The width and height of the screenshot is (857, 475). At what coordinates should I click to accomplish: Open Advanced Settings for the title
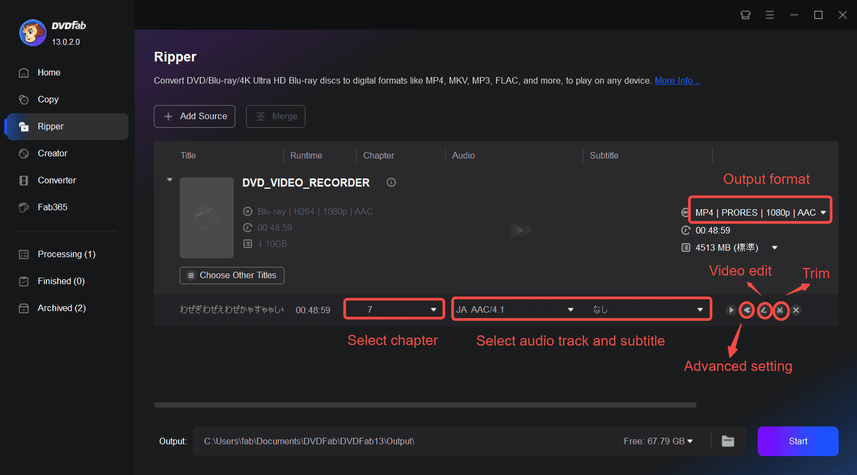(747, 310)
